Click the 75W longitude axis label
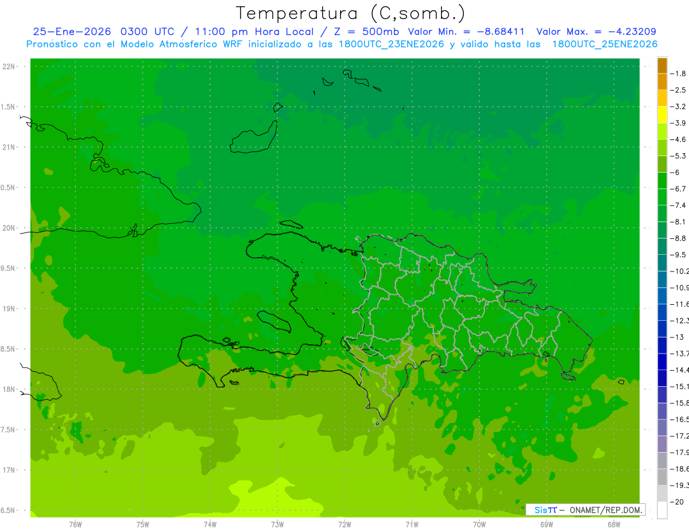Image resolution: width=689 pixels, height=532 pixels. 143,524
